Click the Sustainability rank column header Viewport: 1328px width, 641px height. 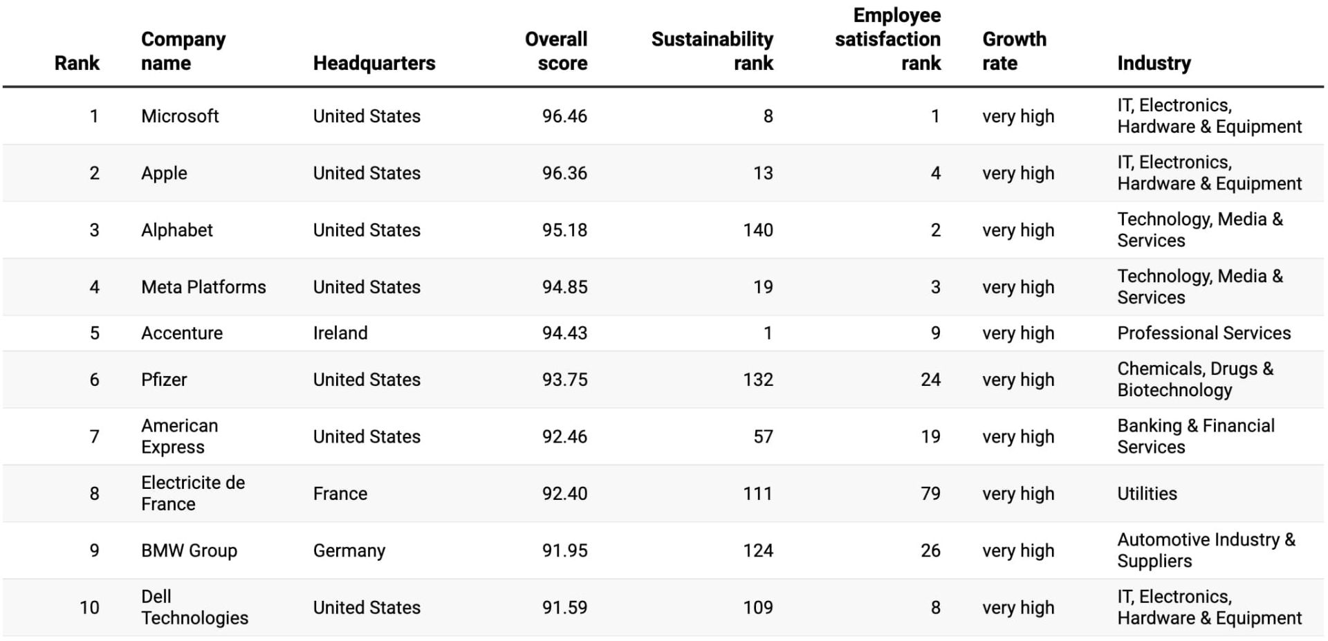click(x=712, y=51)
